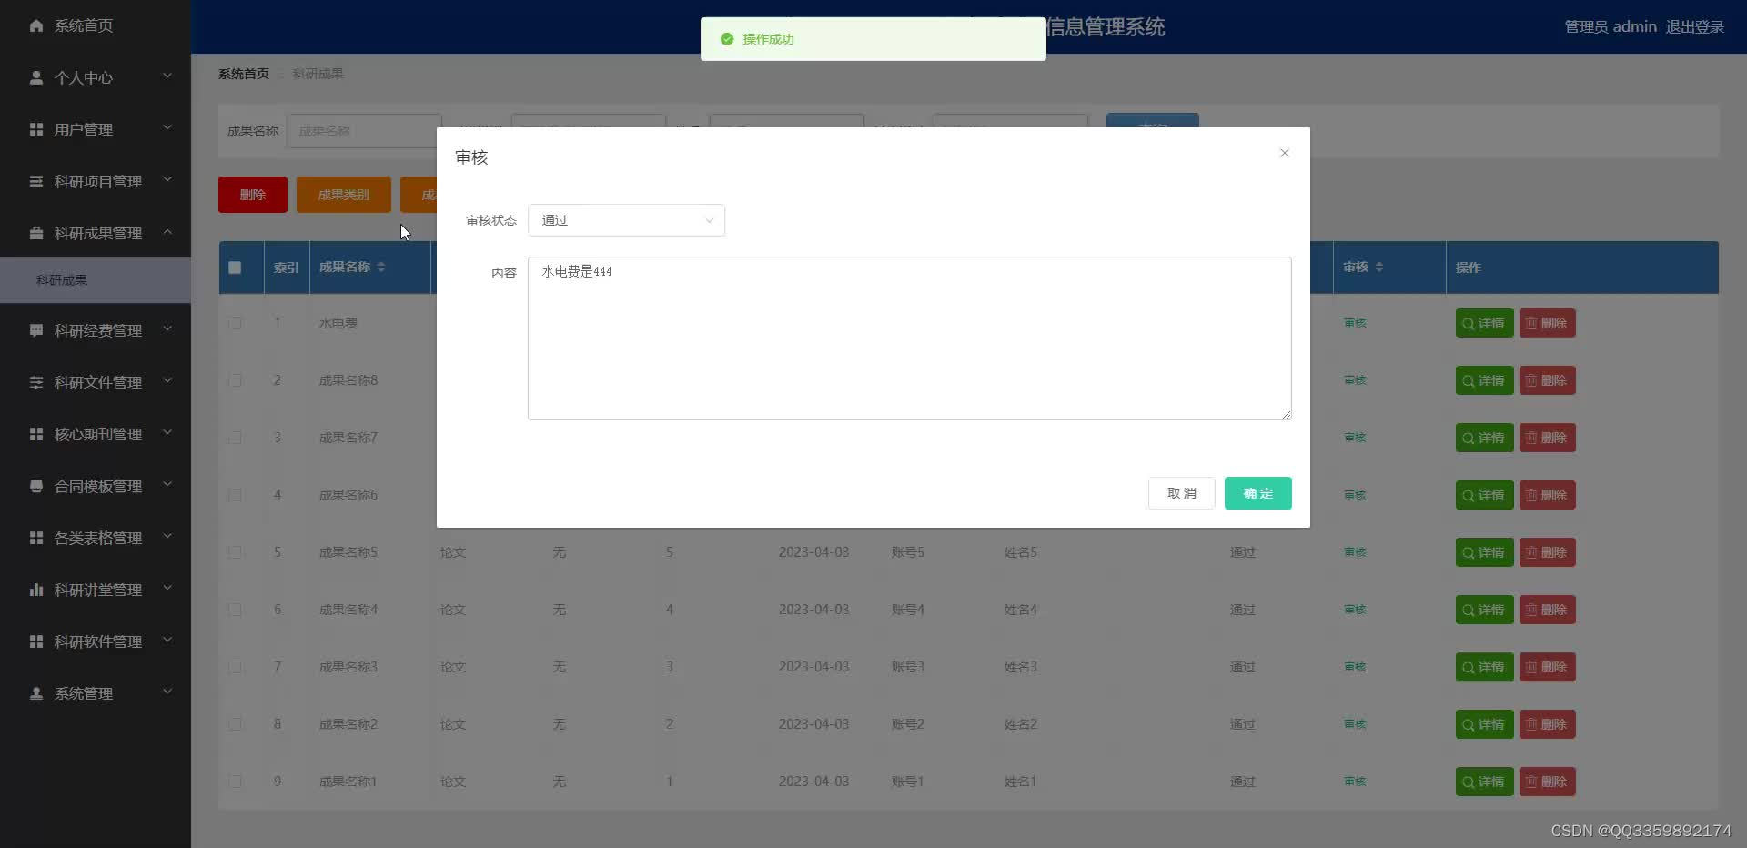Open 科研软件管理 menu
The height and width of the screenshot is (848, 1747).
point(96,641)
